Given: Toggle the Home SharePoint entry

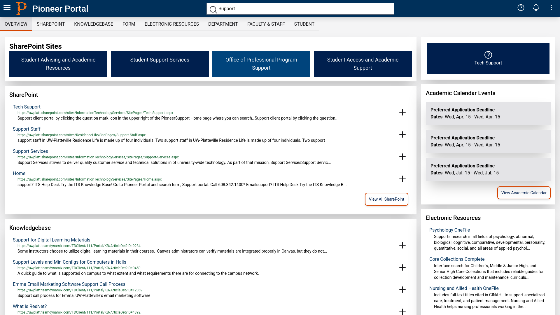Looking at the screenshot, I should (x=402, y=178).
